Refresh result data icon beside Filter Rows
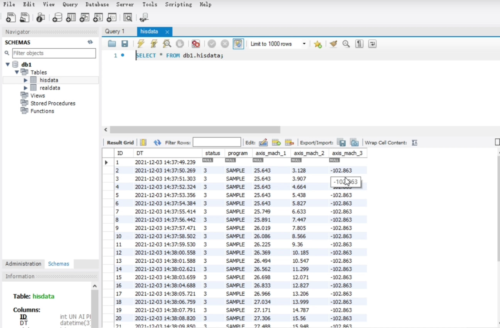The image size is (500, 328). click(157, 143)
